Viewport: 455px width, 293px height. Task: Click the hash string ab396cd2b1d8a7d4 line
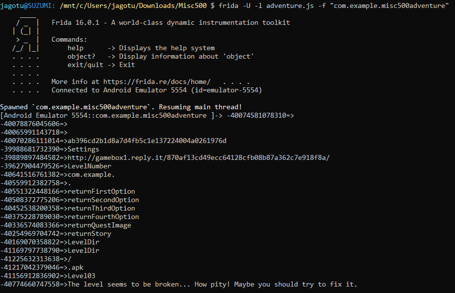click(x=147, y=141)
